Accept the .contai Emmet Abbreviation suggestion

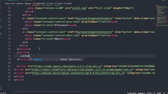(57, 60)
